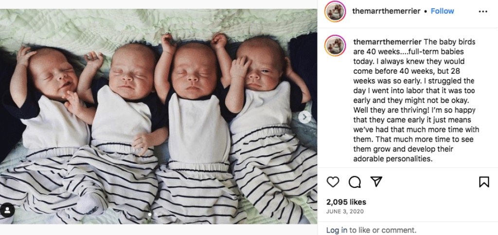
Task: Open the themarrthemerrier username in the header
Action: [386, 11]
